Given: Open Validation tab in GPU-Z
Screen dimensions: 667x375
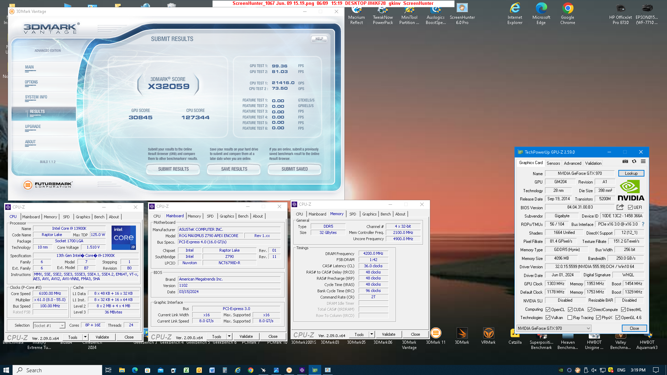Looking at the screenshot, I should pos(593,163).
